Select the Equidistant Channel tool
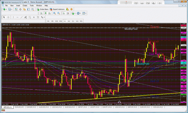The image size is (188, 113). click(x=26, y=17)
